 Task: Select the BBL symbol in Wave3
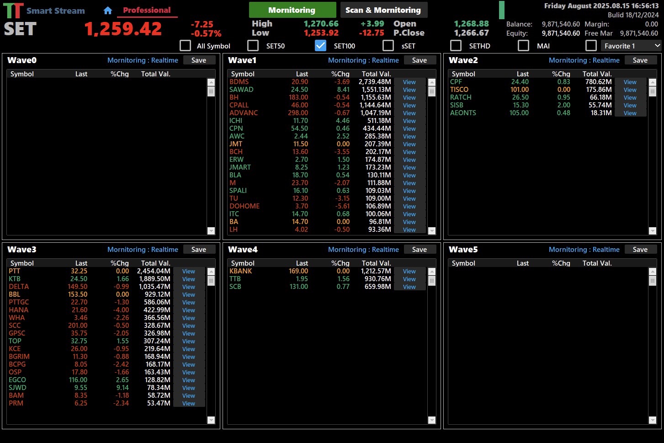[15, 294]
